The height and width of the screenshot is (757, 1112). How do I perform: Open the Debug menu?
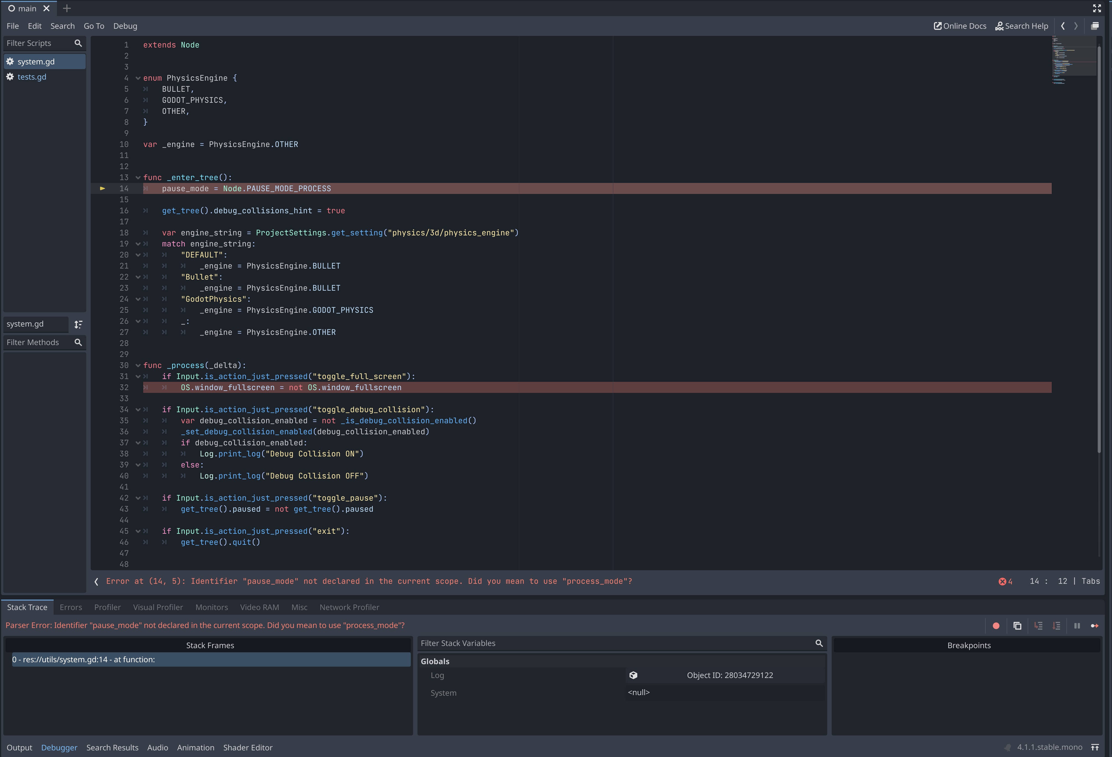pyautogui.click(x=125, y=26)
